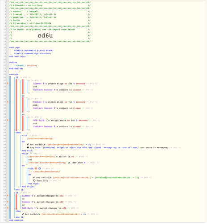The width and height of the screenshot is (207, 224).
Task: Click 'Dimmer 5's switch stays on for 5 seconds'
Action: coord(59,102)
